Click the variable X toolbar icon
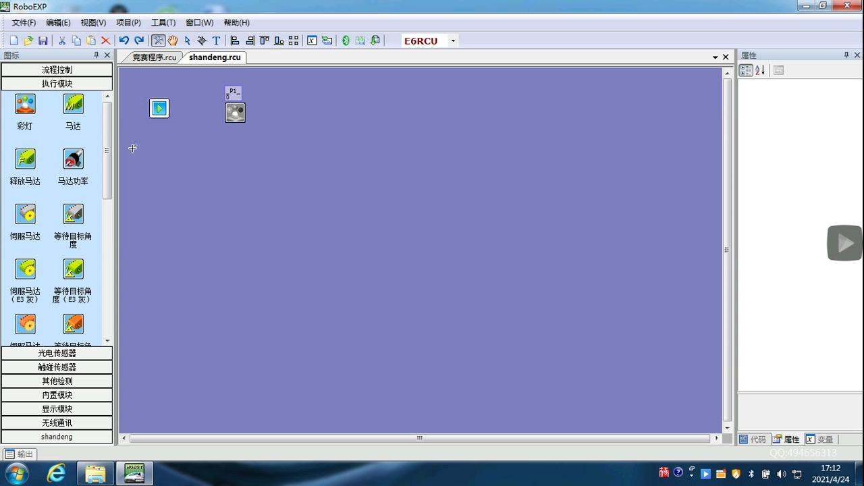Image resolution: width=864 pixels, height=486 pixels. [x=312, y=40]
